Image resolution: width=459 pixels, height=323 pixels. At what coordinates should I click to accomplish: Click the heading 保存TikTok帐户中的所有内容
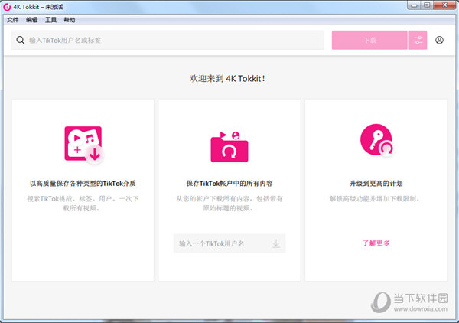tap(229, 184)
